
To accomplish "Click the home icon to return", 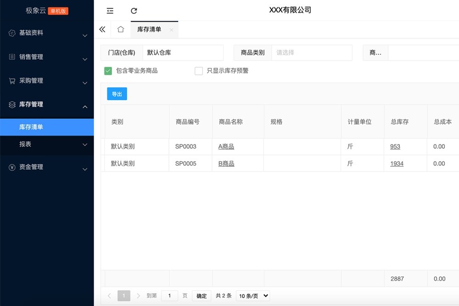I will (120, 29).
